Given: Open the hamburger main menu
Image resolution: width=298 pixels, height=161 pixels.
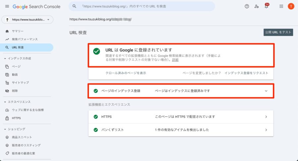Looking at the screenshot, I should click(x=7, y=6).
